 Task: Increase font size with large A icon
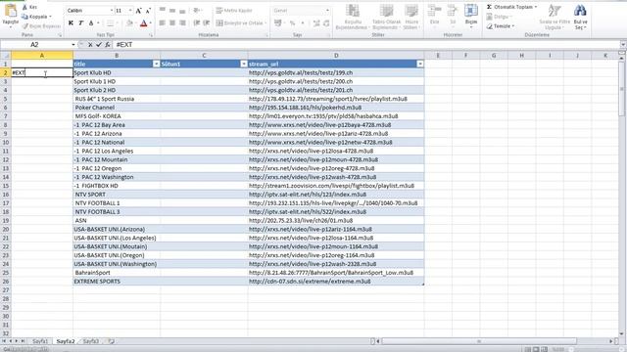(x=139, y=11)
